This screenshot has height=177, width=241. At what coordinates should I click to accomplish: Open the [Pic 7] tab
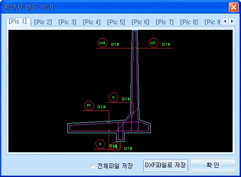165,22
